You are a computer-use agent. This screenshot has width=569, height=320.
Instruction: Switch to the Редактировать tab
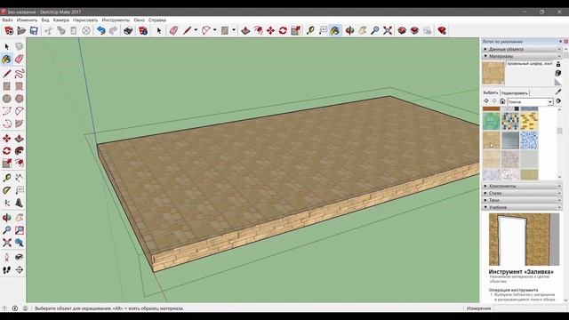[515, 93]
